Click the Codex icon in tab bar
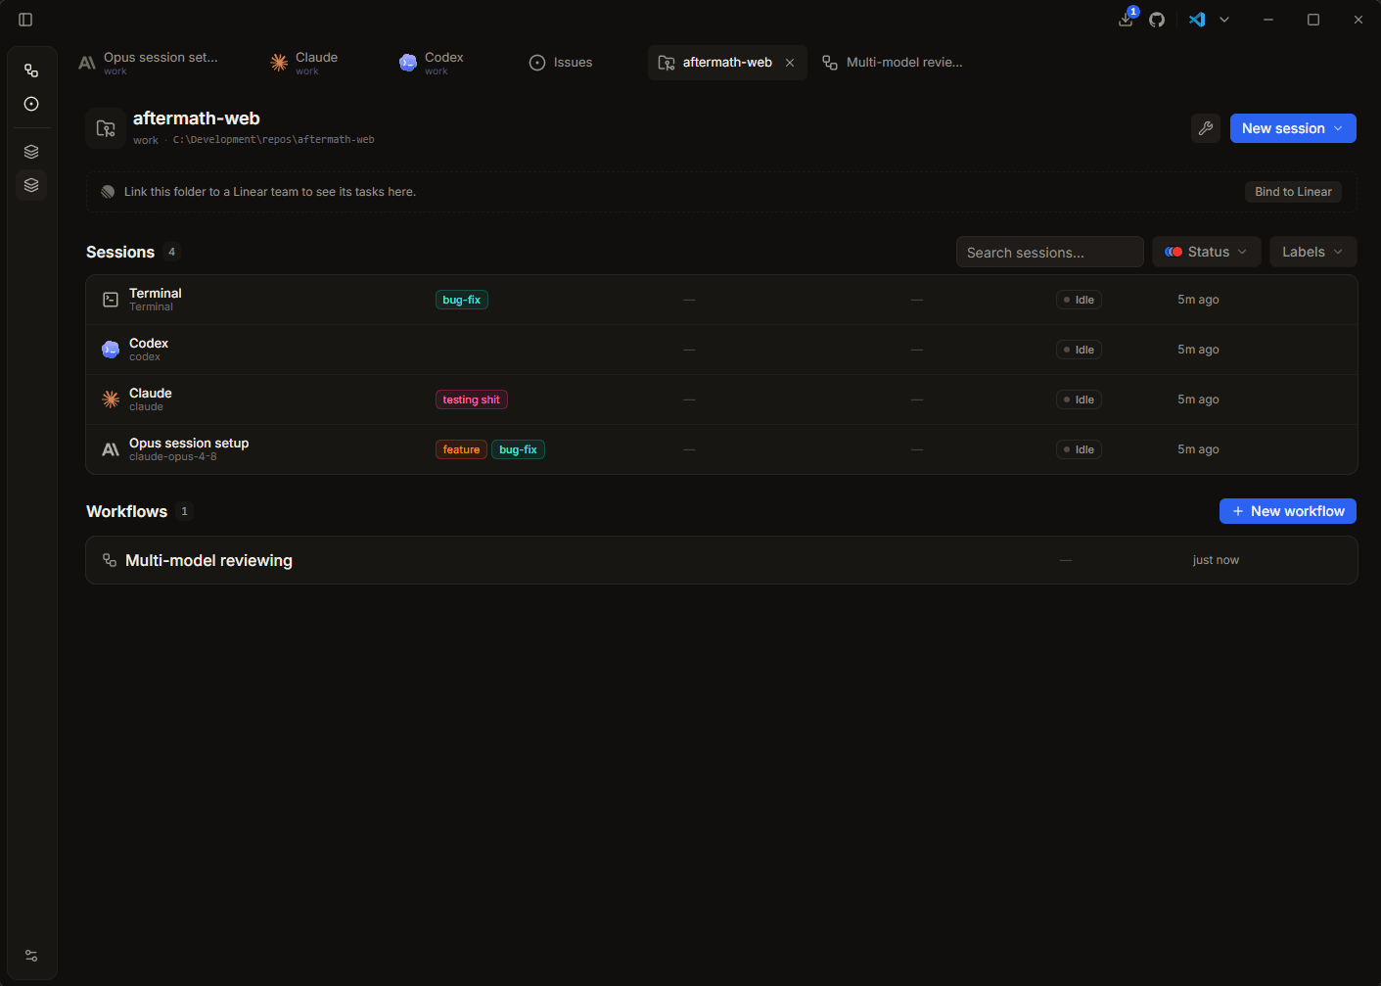The height and width of the screenshot is (986, 1381). coord(408,63)
